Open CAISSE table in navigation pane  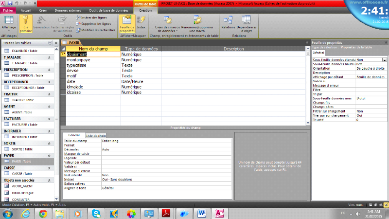[22, 174]
